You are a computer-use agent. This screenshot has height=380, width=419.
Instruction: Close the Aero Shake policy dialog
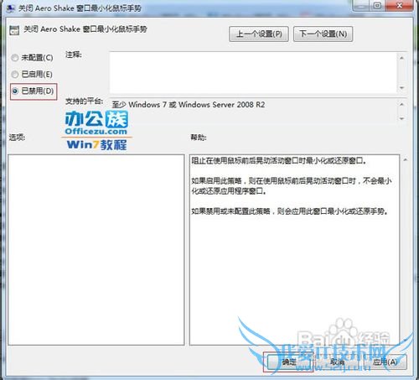tap(400, 5)
